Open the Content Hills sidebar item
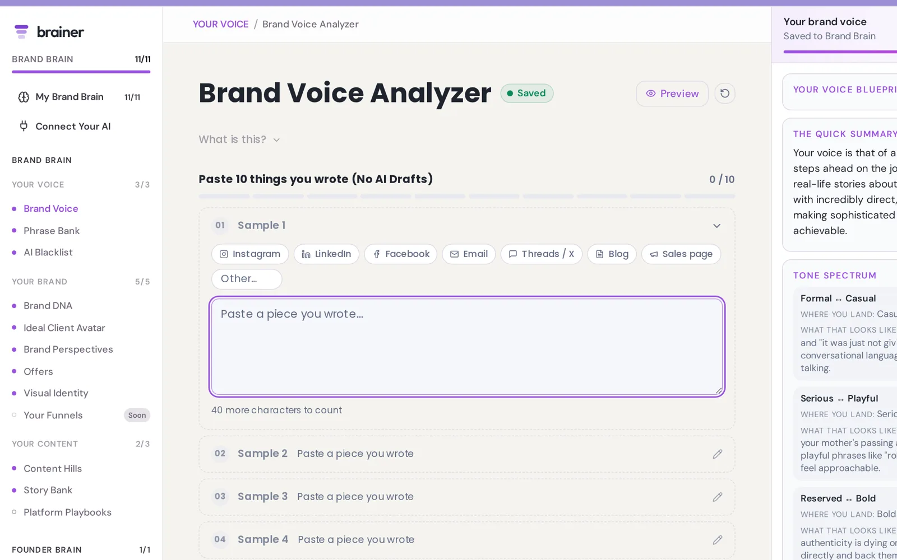 (53, 469)
